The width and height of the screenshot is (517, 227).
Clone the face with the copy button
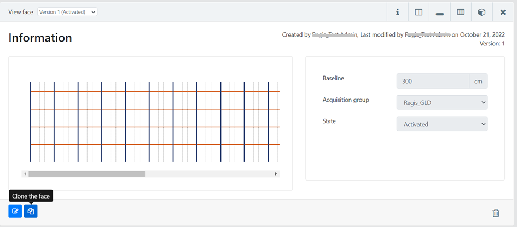click(x=31, y=211)
